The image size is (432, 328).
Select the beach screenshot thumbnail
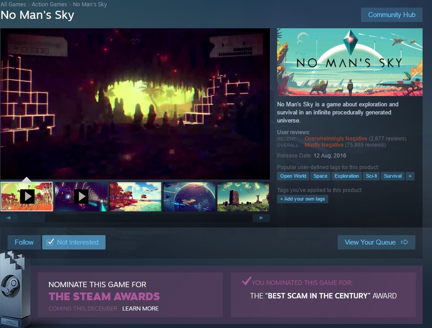click(x=135, y=196)
